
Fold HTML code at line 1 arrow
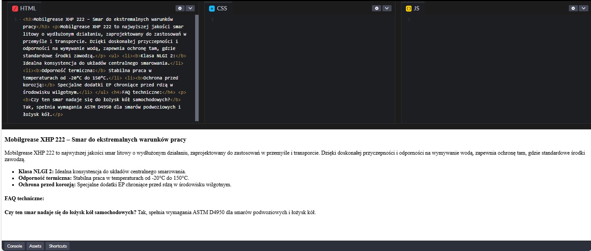(x=20, y=20)
